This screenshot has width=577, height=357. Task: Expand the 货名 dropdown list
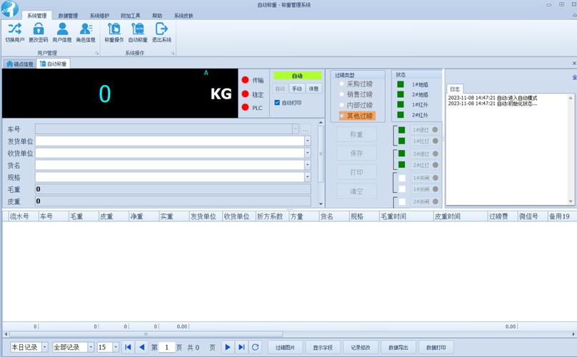click(308, 165)
